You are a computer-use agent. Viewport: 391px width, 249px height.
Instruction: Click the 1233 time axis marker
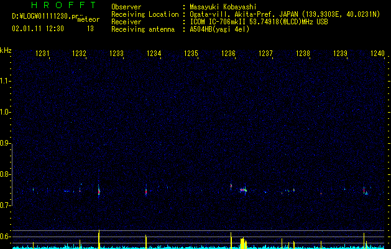116,53
